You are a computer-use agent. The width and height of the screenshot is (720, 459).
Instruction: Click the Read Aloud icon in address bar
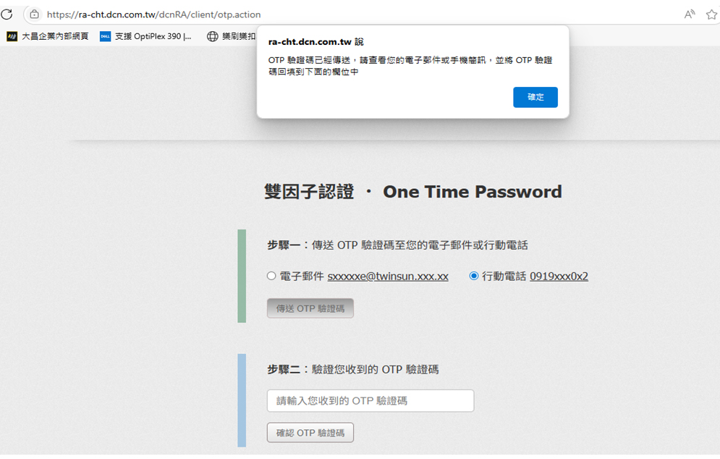(690, 14)
